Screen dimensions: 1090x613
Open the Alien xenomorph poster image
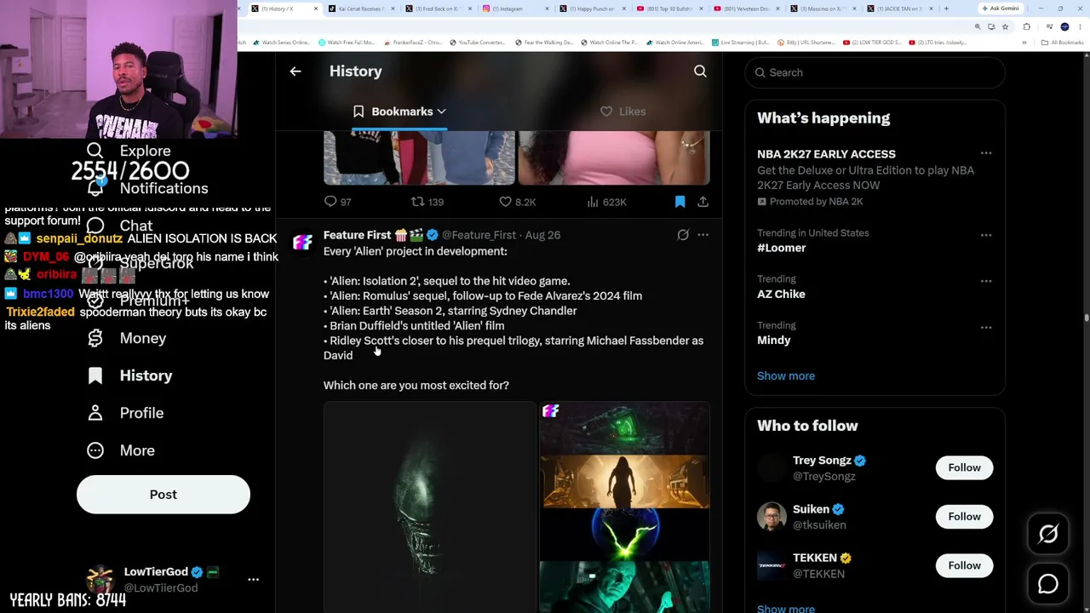tap(430, 507)
